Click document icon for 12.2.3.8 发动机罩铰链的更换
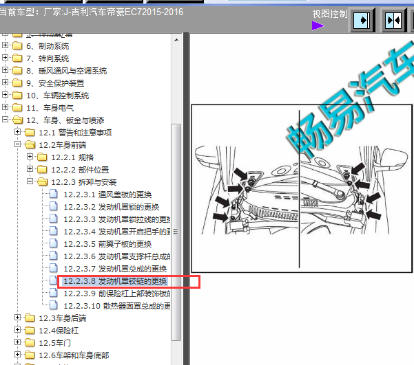The height and width of the screenshot is (365, 414). 54,280
